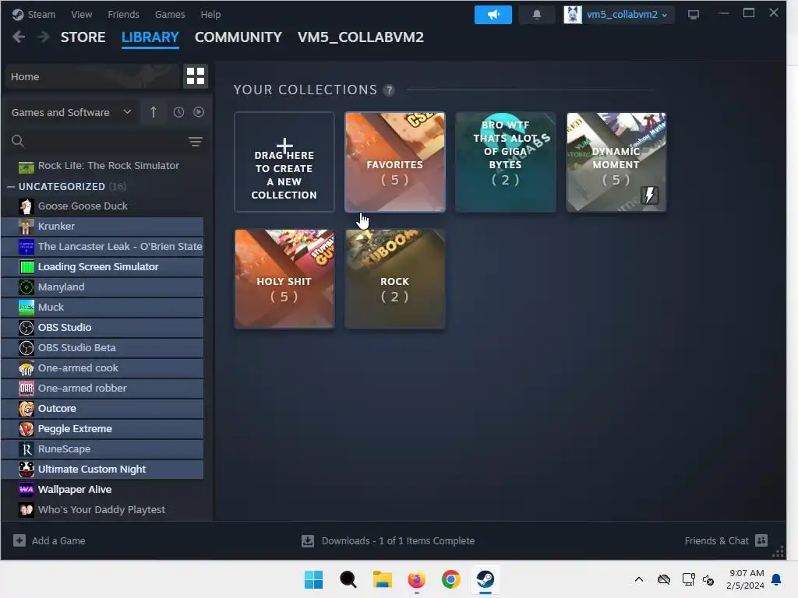This screenshot has width=798, height=598.
Task: Open the Downloads tray icon
Action: click(x=307, y=540)
